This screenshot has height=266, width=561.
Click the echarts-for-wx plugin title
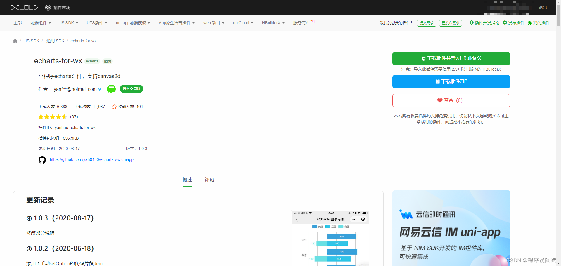click(x=58, y=61)
